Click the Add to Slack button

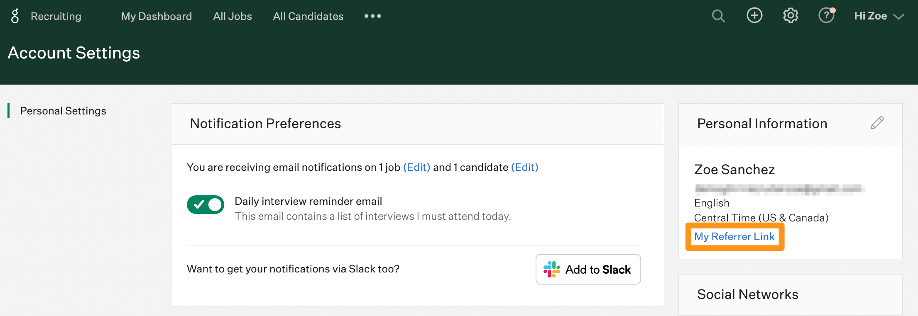588,269
